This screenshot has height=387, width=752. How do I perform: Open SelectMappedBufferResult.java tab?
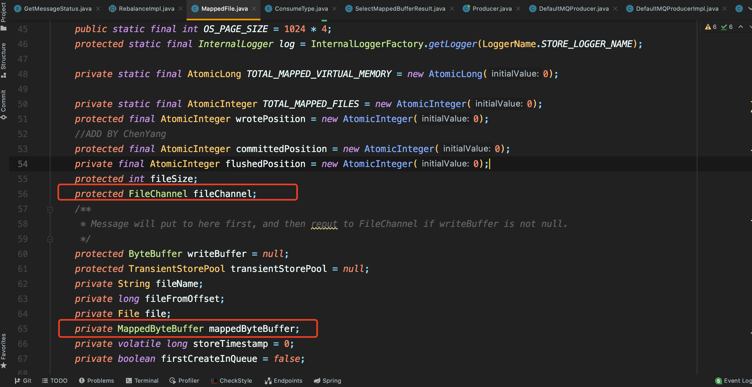click(400, 9)
